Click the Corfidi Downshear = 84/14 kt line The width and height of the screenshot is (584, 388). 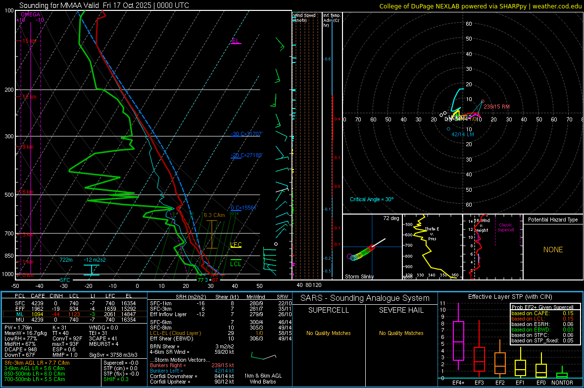point(192,376)
